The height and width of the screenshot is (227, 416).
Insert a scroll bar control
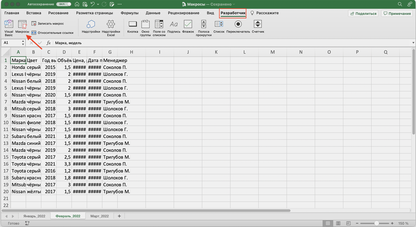[x=204, y=28]
